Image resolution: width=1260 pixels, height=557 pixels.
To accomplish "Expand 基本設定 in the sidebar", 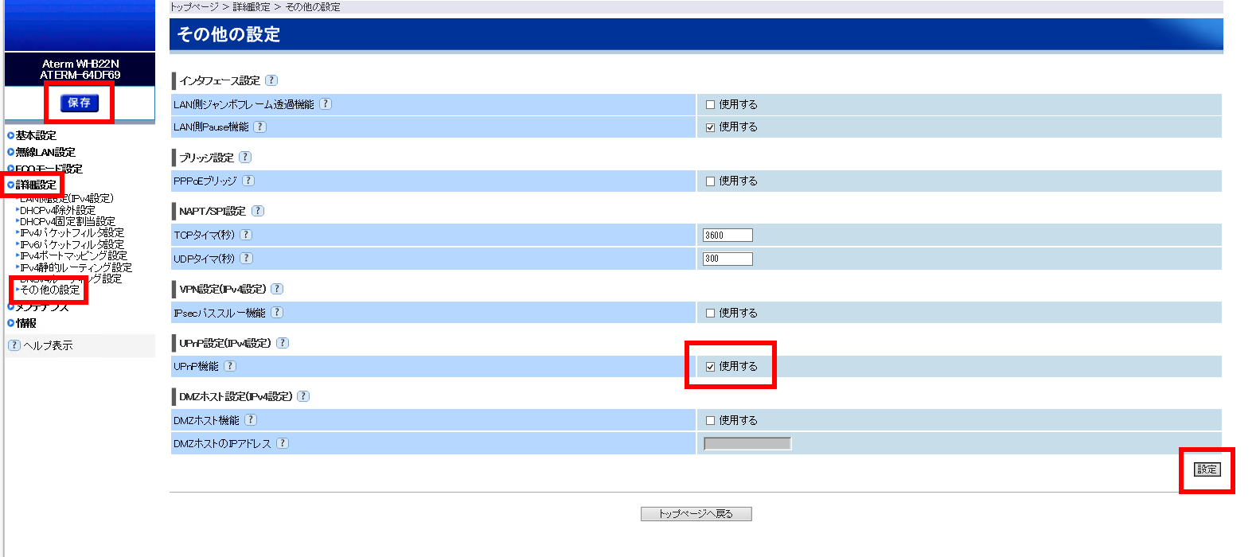I will (x=36, y=135).
